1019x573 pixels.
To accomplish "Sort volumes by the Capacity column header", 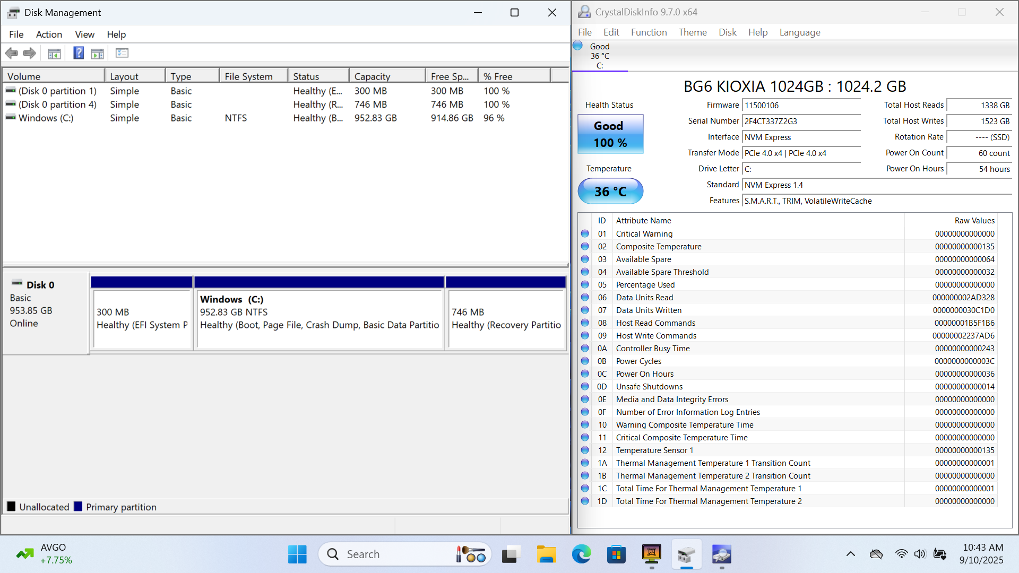I will [x=387, y=76].
